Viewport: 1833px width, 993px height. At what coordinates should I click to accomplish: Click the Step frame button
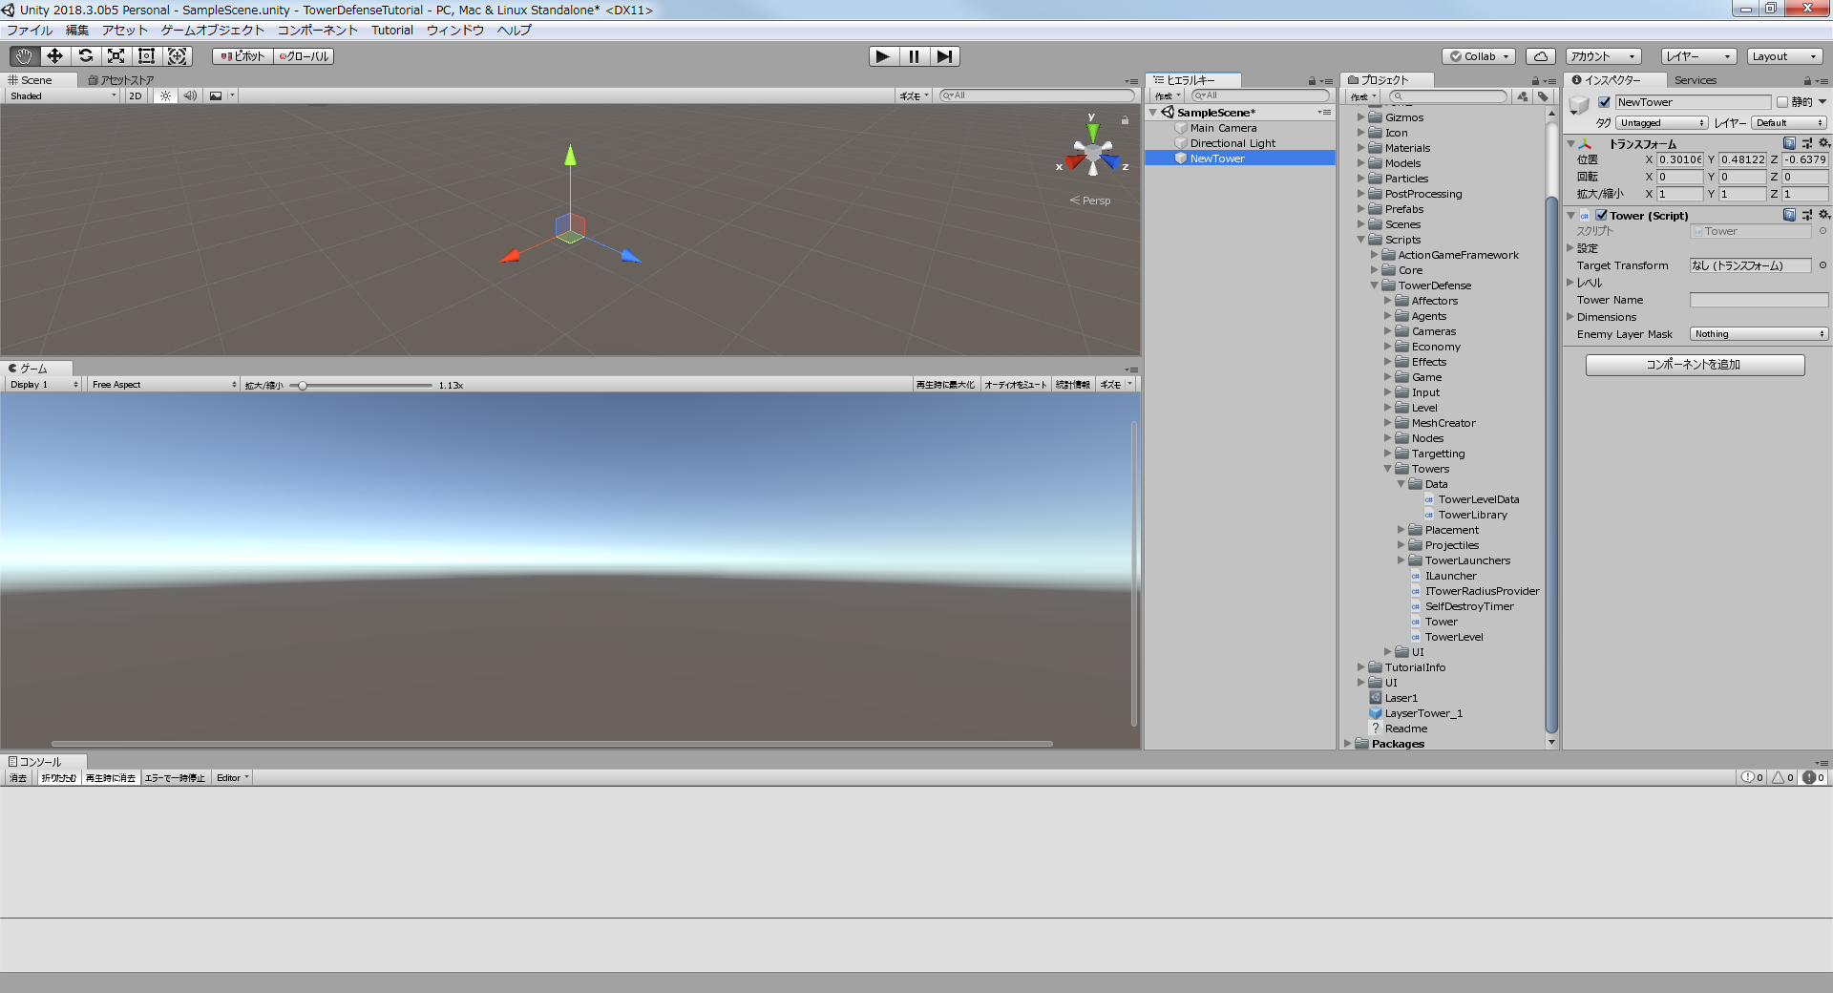coord(944,56)
